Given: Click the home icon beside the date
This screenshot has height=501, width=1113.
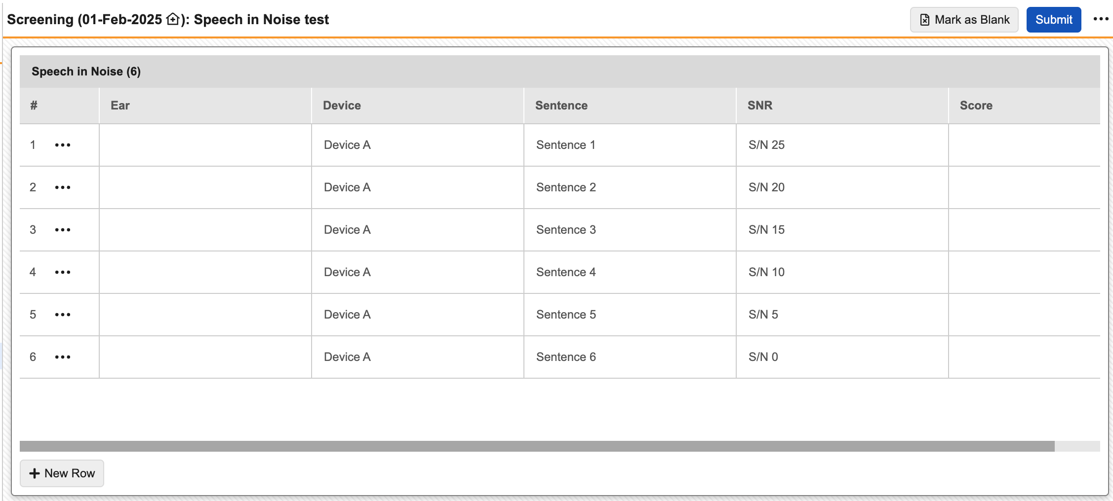Looking at the screenshot, I should click(x=173, y=19).
